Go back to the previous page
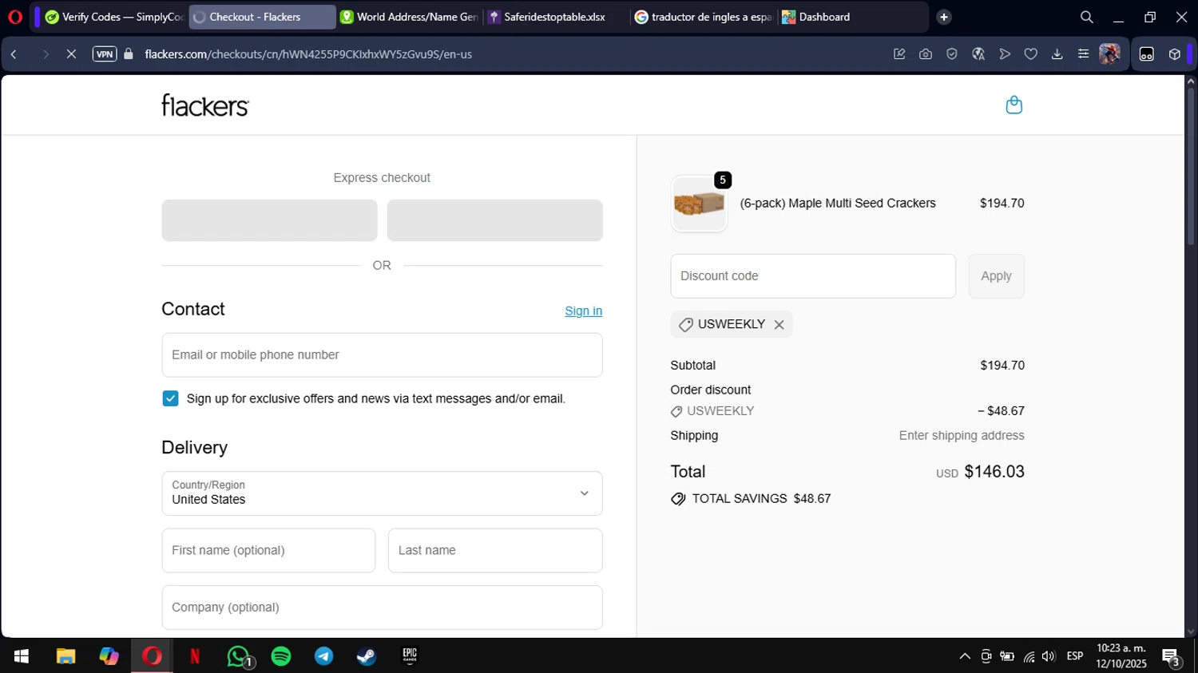This screenshot has height=673, width=1198. pos(14,54)
